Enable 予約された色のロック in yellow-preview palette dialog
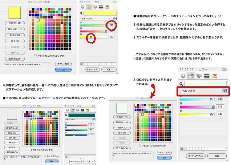 [x=35, y=56]
